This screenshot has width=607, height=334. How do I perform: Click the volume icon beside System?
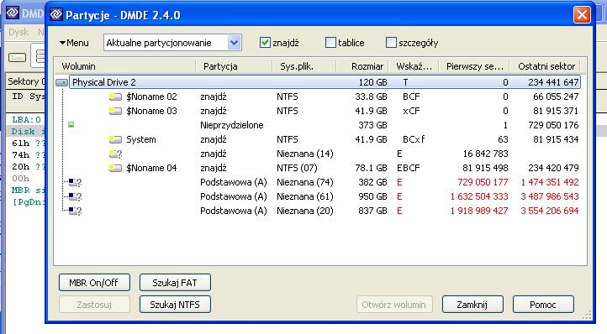click(x=115, y=139)
